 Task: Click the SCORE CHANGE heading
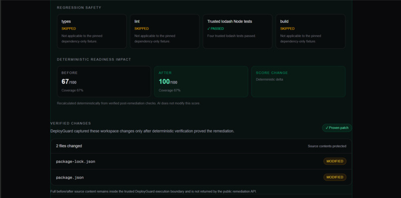(272, 73)
